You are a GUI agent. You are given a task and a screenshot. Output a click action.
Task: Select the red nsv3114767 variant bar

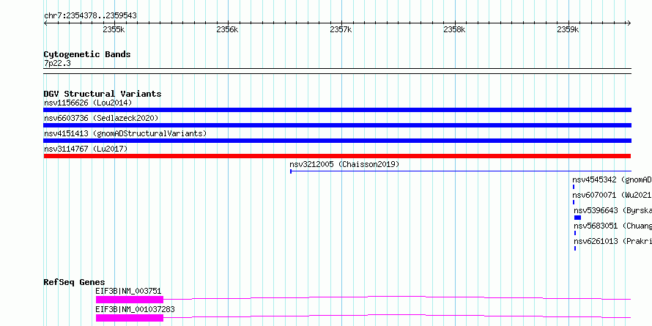pos(337,156)
